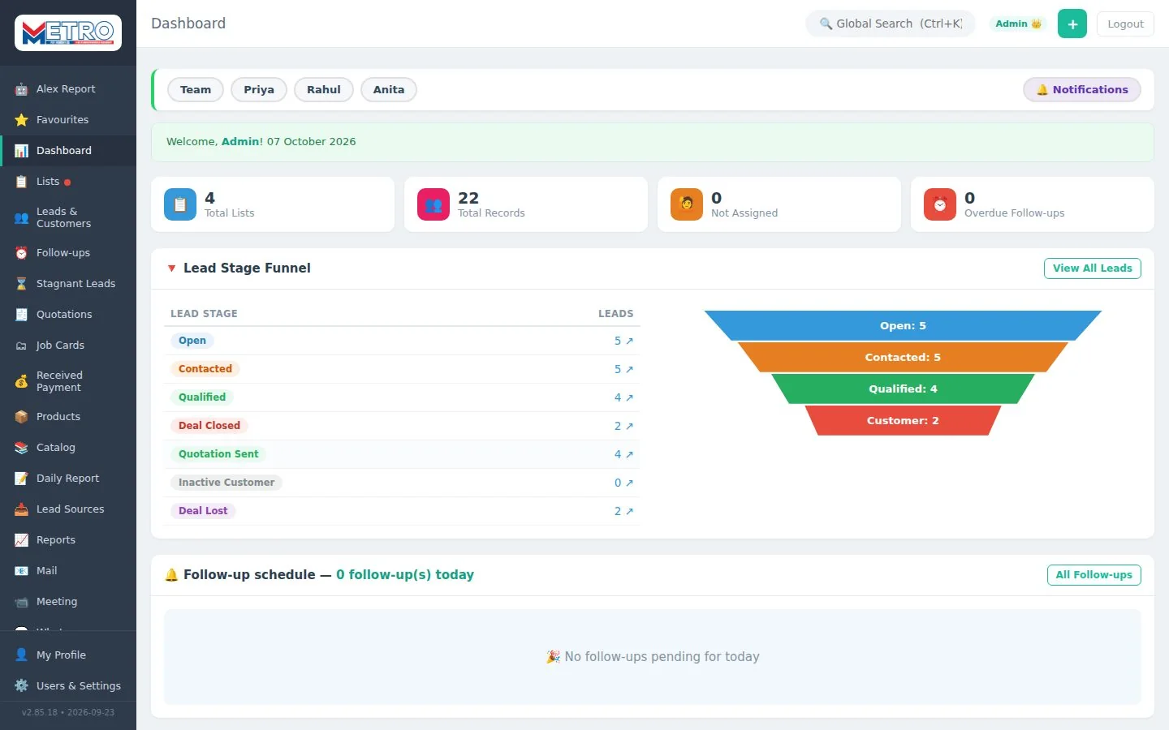This screenshot has width=1169, height=730.
Task: Open Deal Lost leads count link
Action: pos(623,511)
